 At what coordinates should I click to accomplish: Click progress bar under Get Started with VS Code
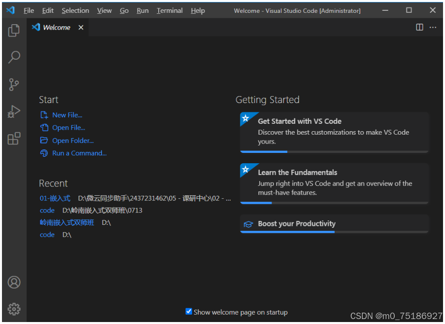coord(334,151)
